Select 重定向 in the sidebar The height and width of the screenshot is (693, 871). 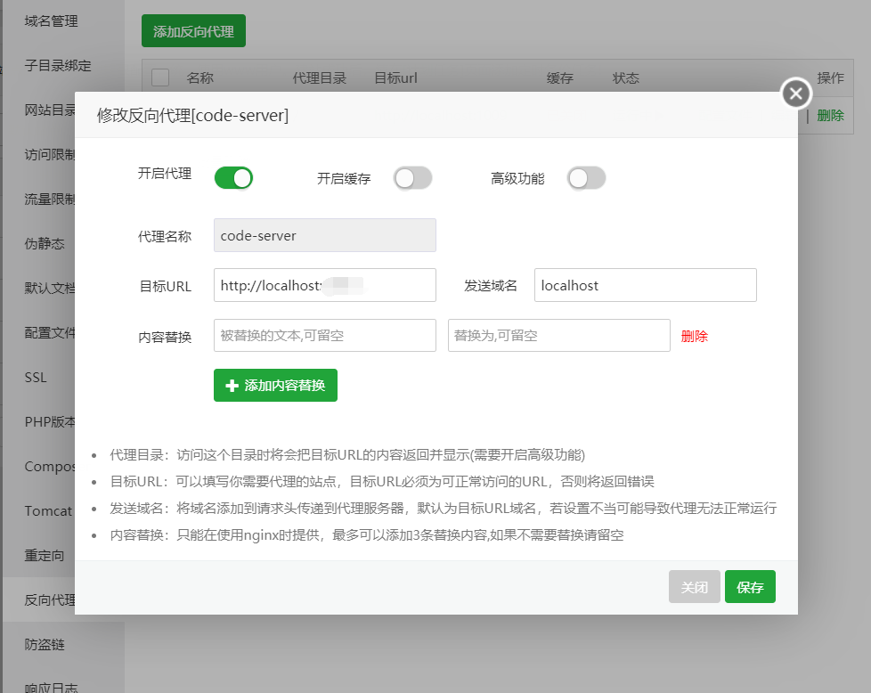45,556
